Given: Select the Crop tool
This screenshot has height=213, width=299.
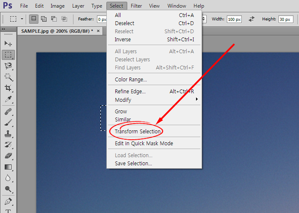Looking at the screenshot, I should pyautogui.click(x=8, y=88).
